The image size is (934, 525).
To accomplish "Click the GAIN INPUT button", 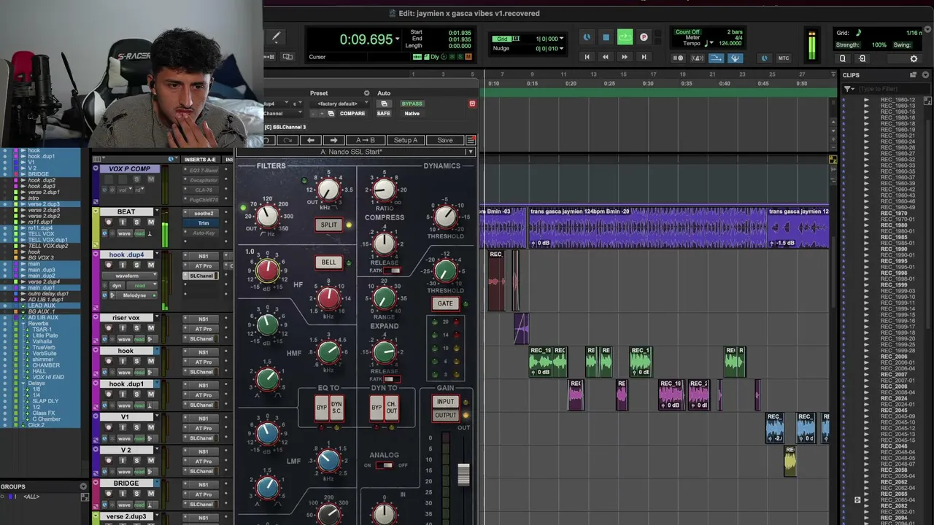I will click(445, 402).
